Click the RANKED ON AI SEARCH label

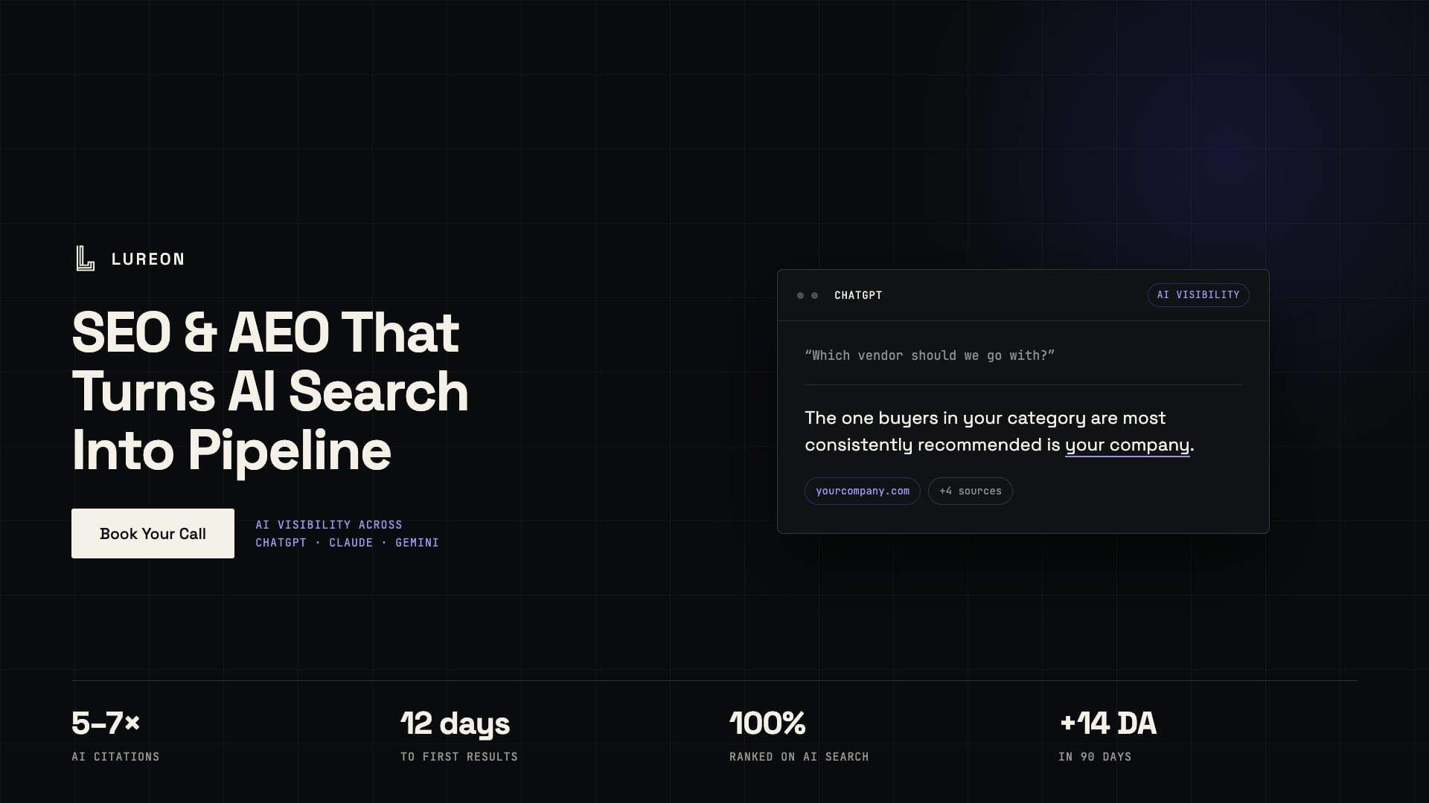point(799,757)
